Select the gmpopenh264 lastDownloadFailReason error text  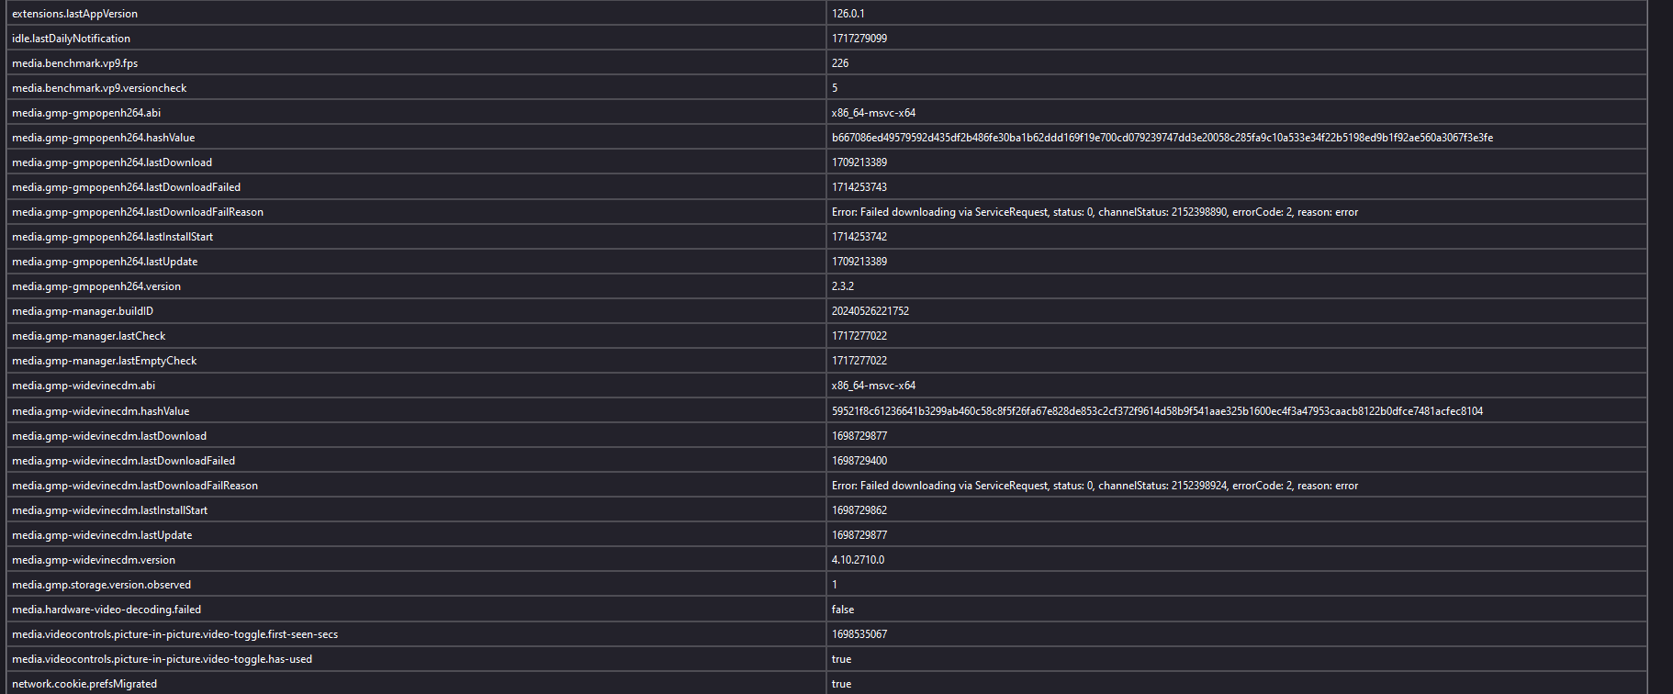1095,212
